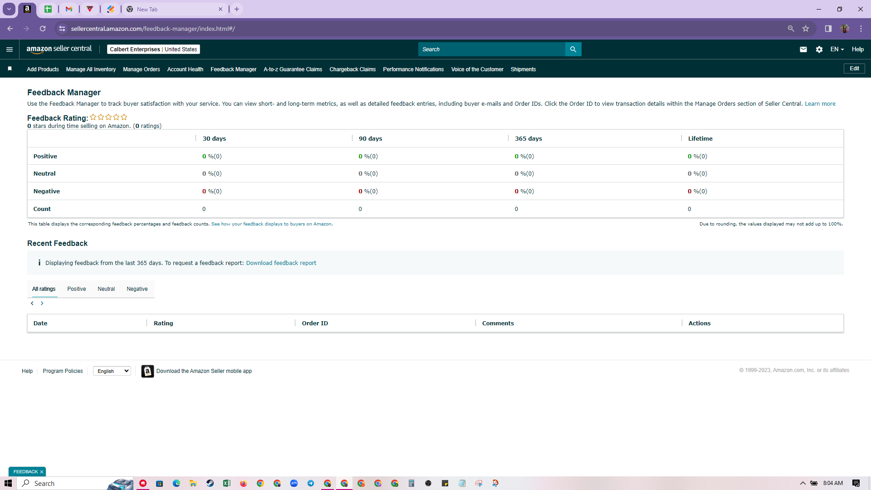Go to previous feedback page arrow
Viewport: 871px width, 490px height.
(32, 303)
